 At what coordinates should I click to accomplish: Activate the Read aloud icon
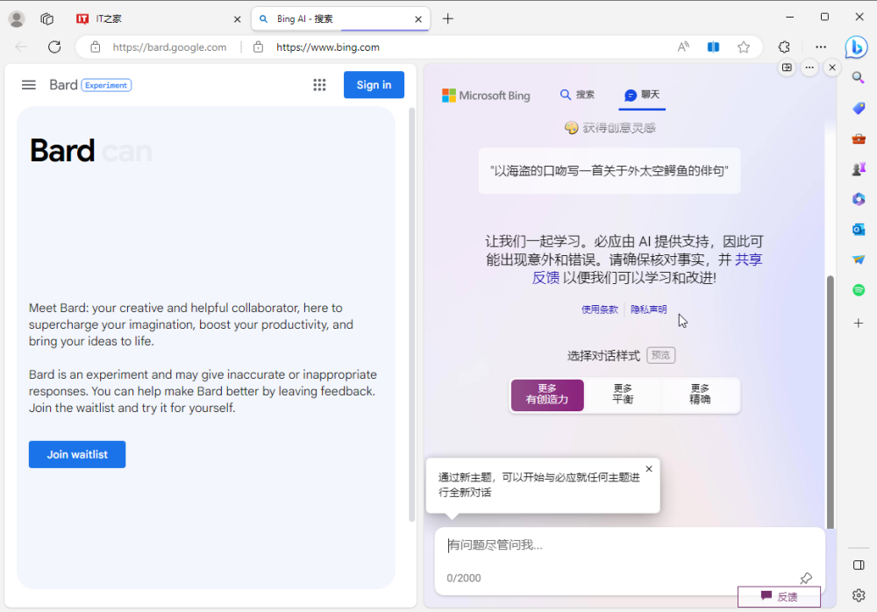683,47
